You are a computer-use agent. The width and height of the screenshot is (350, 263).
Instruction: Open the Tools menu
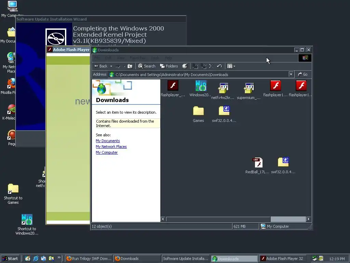pyautogui.click(x=155, y=58)
